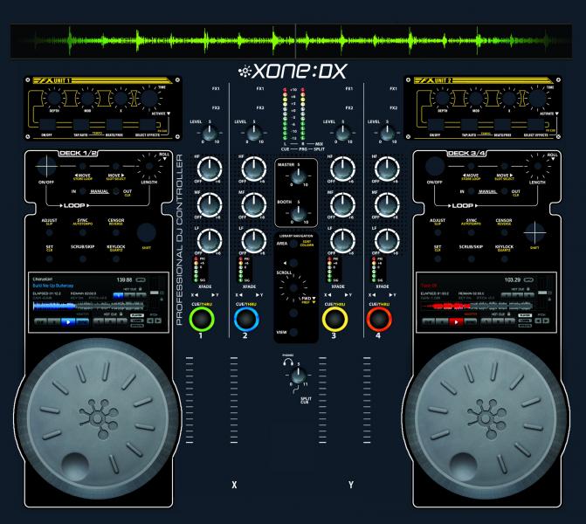The height and width of the screenshot is (524, 586).
Task: Toggle KEYLOCK on Deck 3/4
Action: 504,259
